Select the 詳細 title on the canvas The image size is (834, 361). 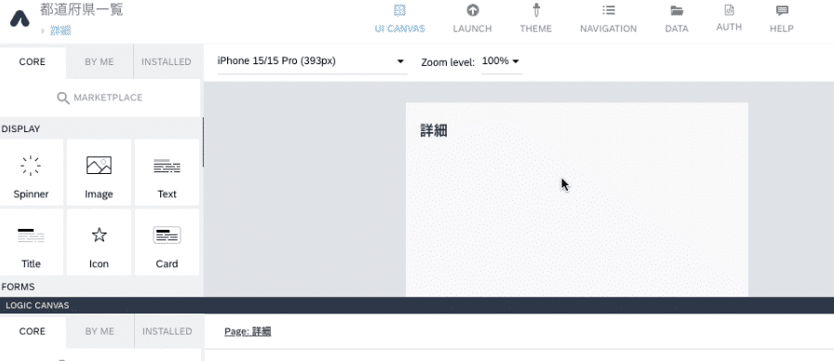click(x=434, y=131)
